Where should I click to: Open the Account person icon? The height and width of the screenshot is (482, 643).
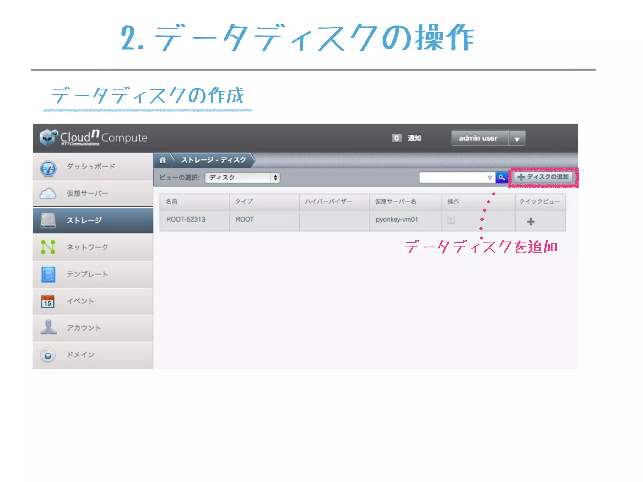(x=48, y=327)
